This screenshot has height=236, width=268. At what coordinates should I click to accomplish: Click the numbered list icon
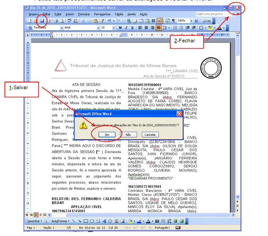[x=175, y=27]
